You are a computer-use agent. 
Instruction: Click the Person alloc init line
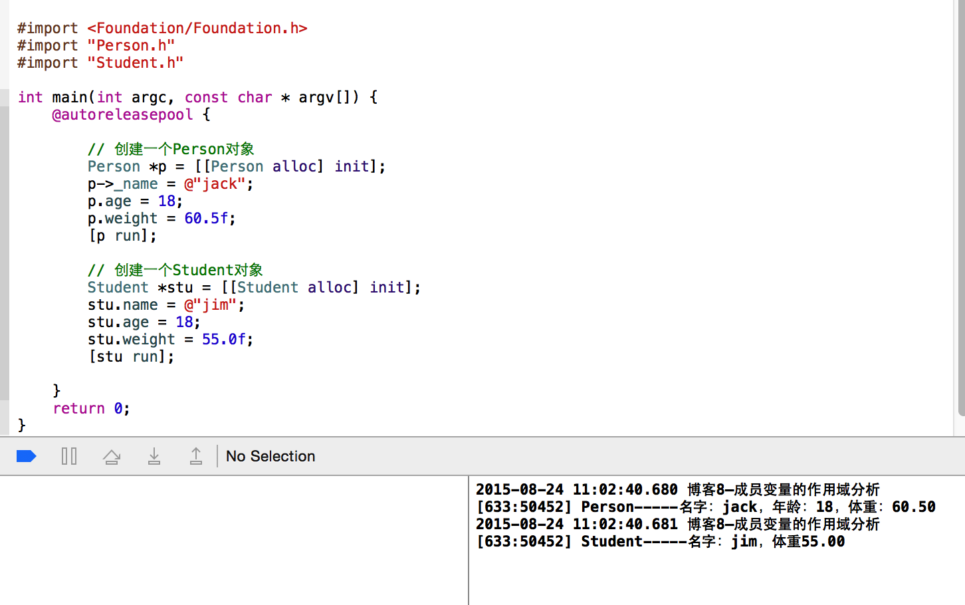237,166
